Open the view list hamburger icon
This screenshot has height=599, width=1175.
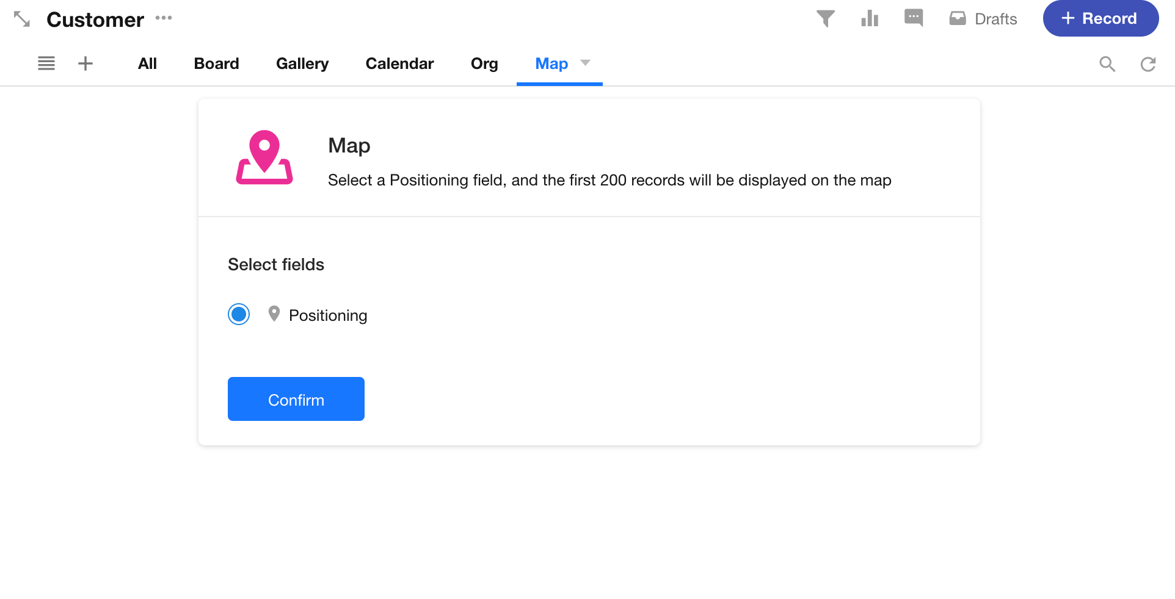[x=46, y=63]
